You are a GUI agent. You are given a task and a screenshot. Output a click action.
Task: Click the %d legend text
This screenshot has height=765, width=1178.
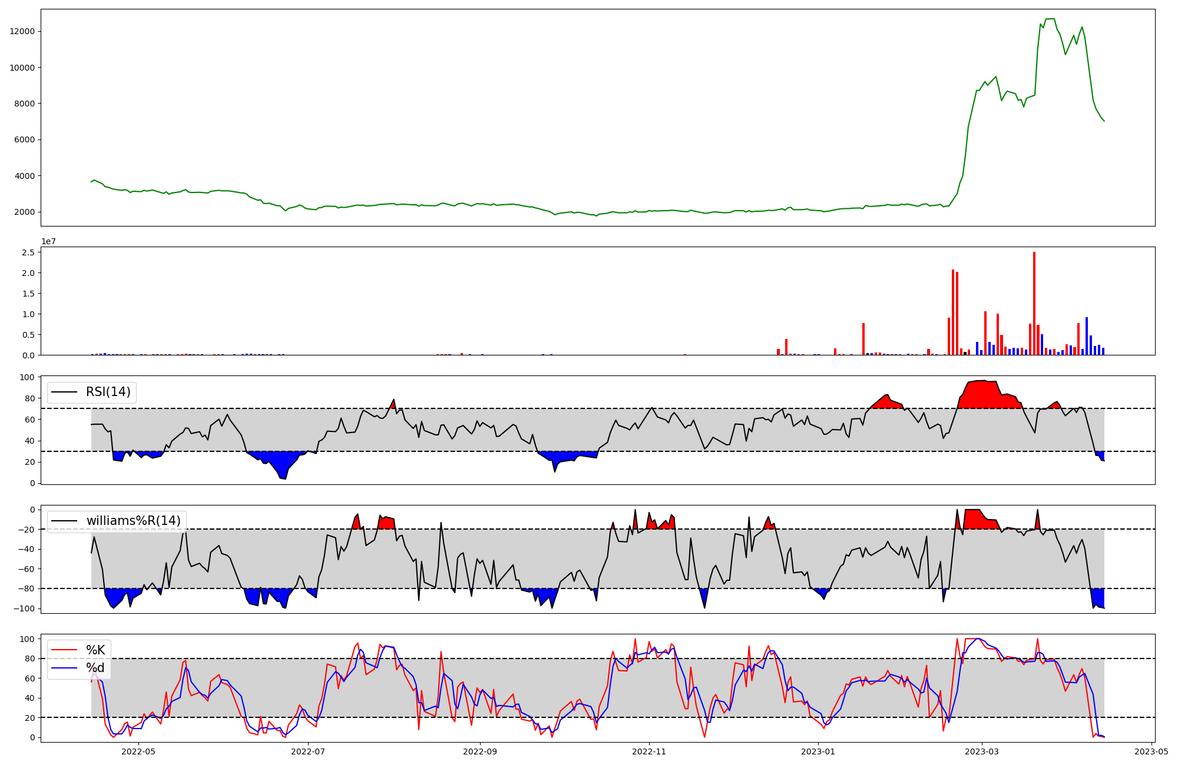click(x=95, y=668)
